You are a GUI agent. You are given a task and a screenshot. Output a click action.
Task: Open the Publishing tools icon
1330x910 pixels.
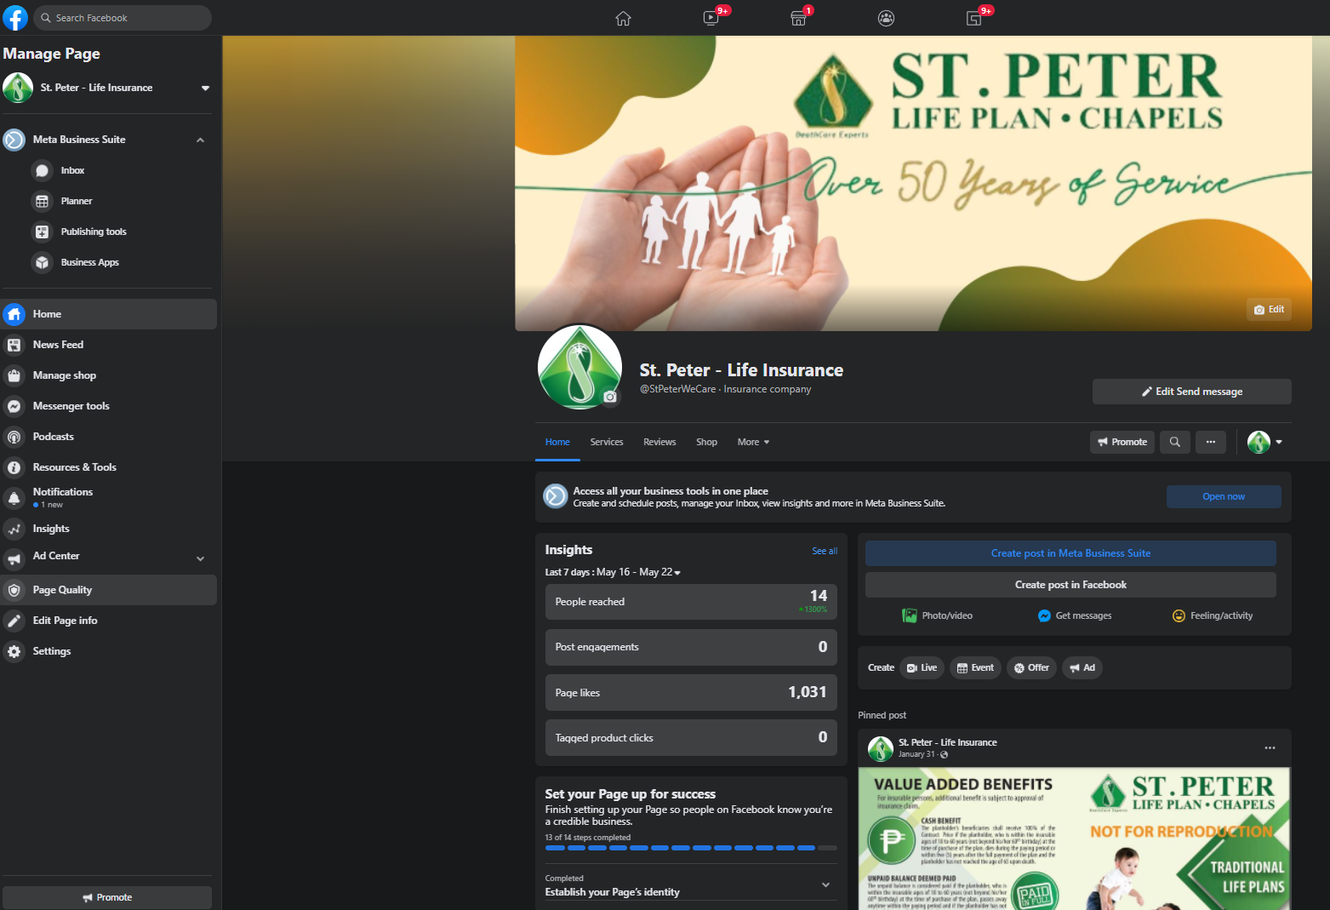point(42,232)
